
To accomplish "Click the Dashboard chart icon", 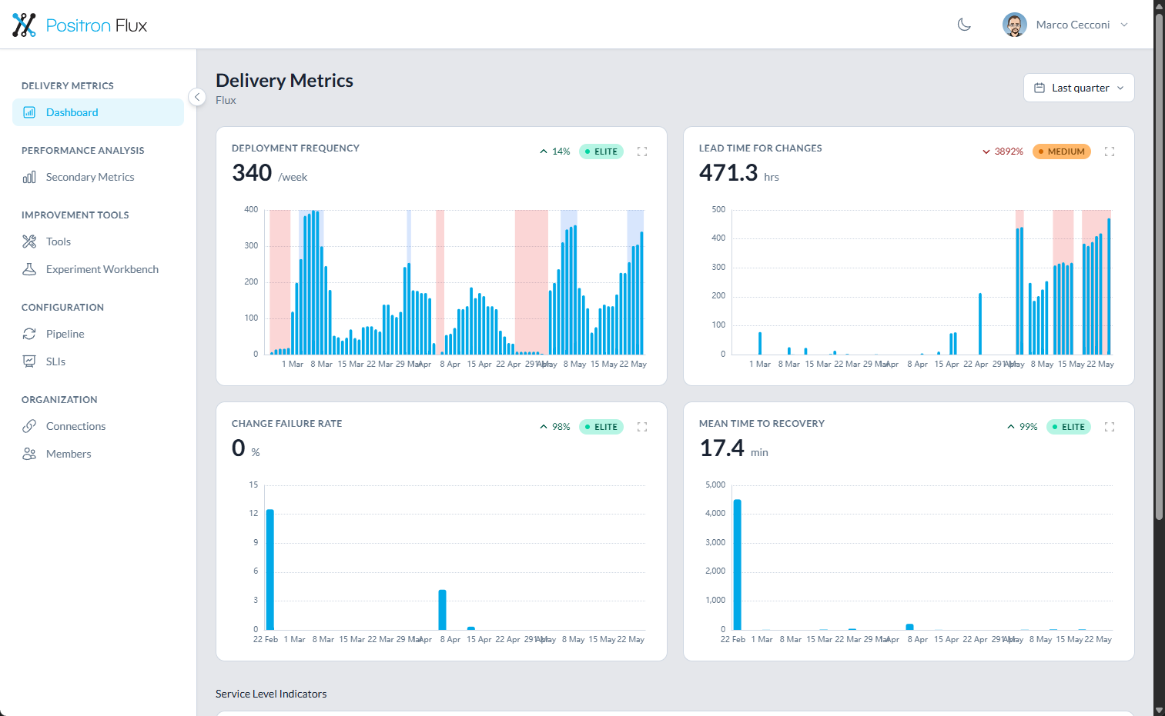I will point(29,112).
